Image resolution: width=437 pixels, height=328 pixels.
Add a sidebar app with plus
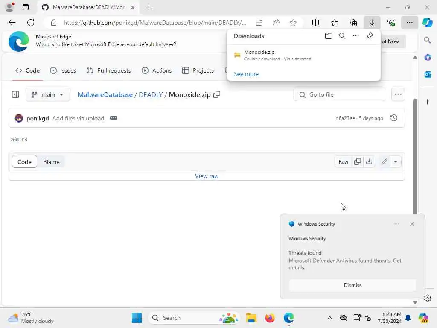click(427, 102)
